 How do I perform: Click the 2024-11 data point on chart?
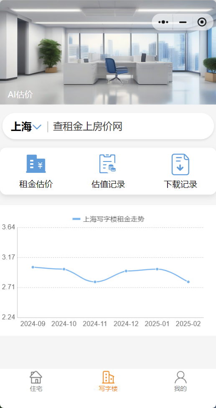95,282
